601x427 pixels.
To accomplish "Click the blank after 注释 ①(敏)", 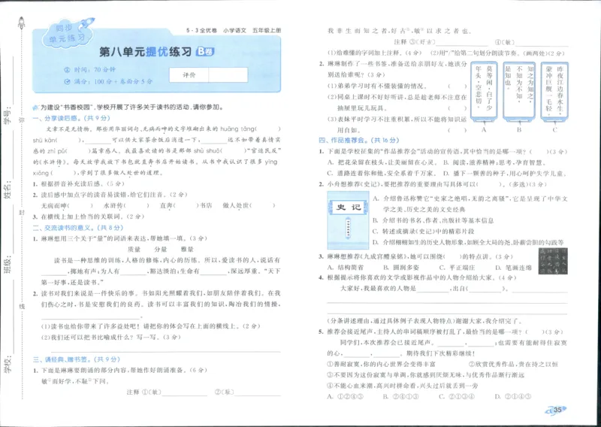I will (x=184, y=392).
